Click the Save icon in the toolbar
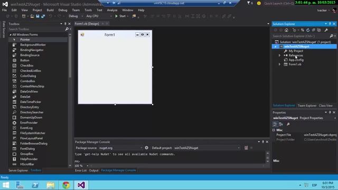Screen dimensions: 338x190 tap(37, 16)
